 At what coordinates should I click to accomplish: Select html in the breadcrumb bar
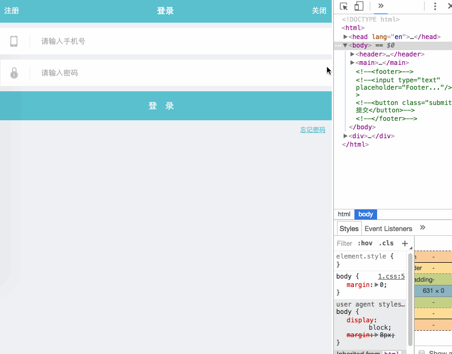344,214
